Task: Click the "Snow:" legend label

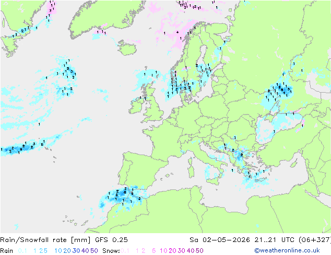Action: (111, 251)
